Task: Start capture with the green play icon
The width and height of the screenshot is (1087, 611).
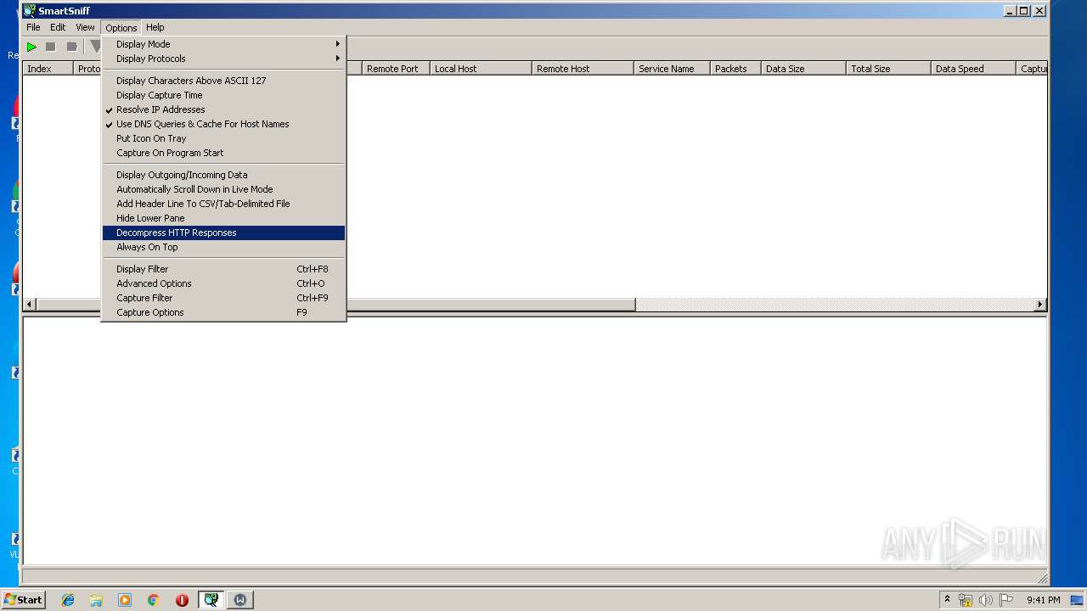Action: (31, 47)
